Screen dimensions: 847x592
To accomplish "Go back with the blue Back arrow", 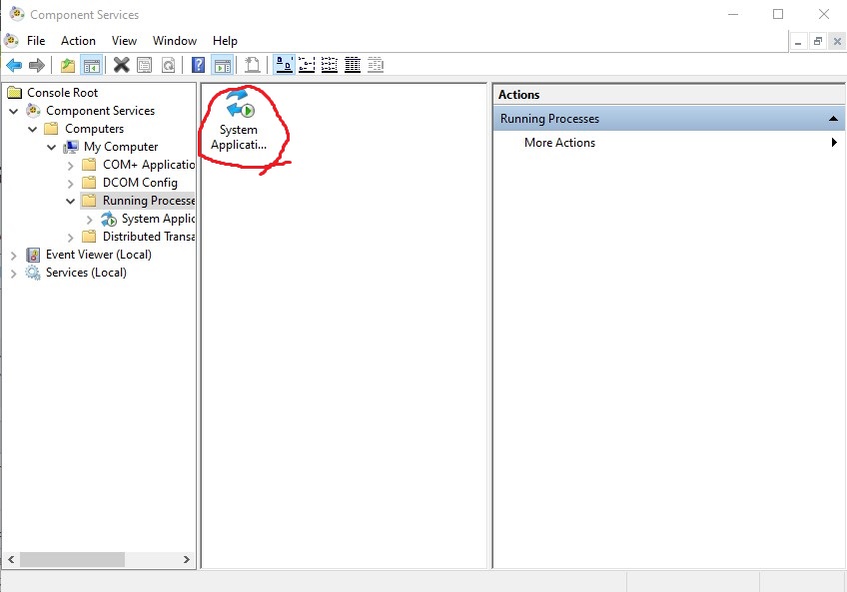I will [14, 65].
